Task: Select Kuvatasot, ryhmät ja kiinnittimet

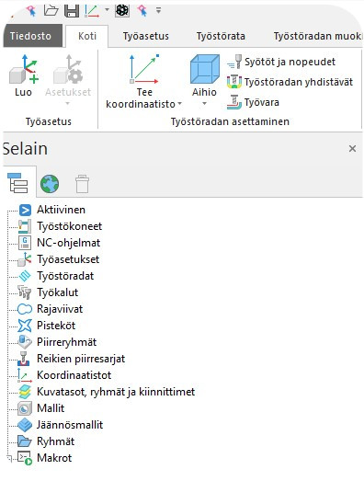Action: 116,392
